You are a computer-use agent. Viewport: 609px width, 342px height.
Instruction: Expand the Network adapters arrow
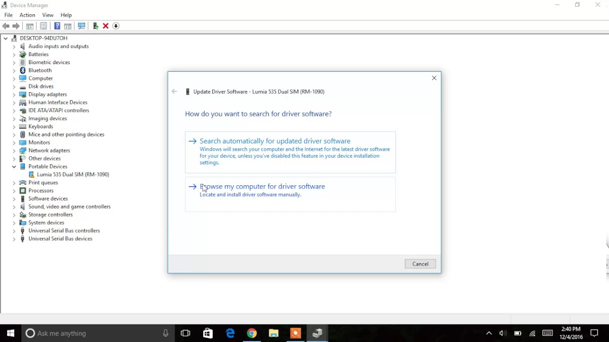14,151
